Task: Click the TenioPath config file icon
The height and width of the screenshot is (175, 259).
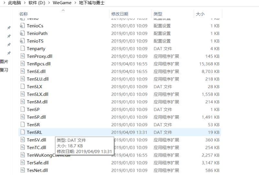Action: [22, 33]
